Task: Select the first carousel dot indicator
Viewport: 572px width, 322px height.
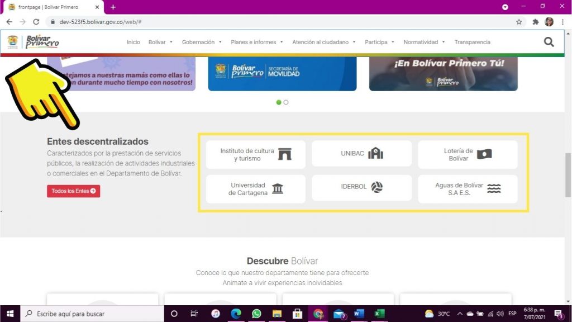Action: 279,102
